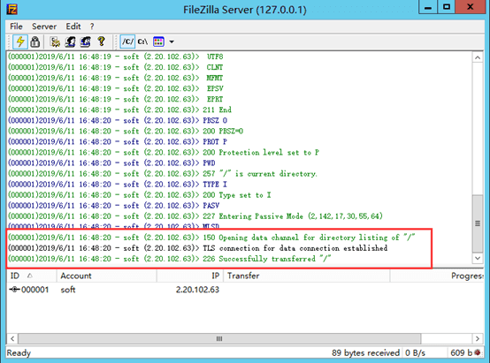
Task: Toggle the server active lightning icon
Action: (x=20, y=42)
